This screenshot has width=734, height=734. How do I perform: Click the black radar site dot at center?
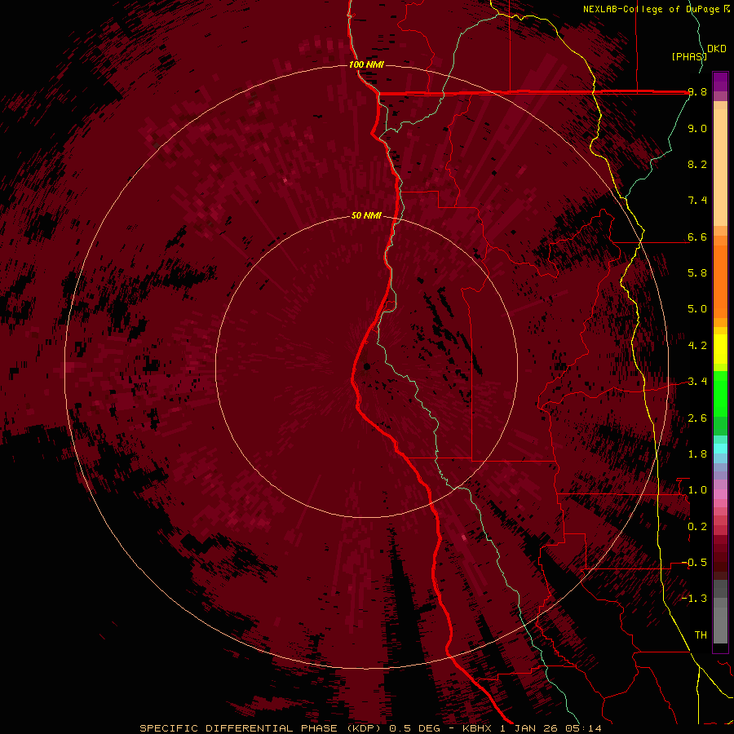pyautogui.click(x=367, y=366)
